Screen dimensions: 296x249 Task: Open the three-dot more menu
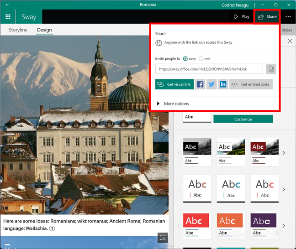tap(288, 17)
